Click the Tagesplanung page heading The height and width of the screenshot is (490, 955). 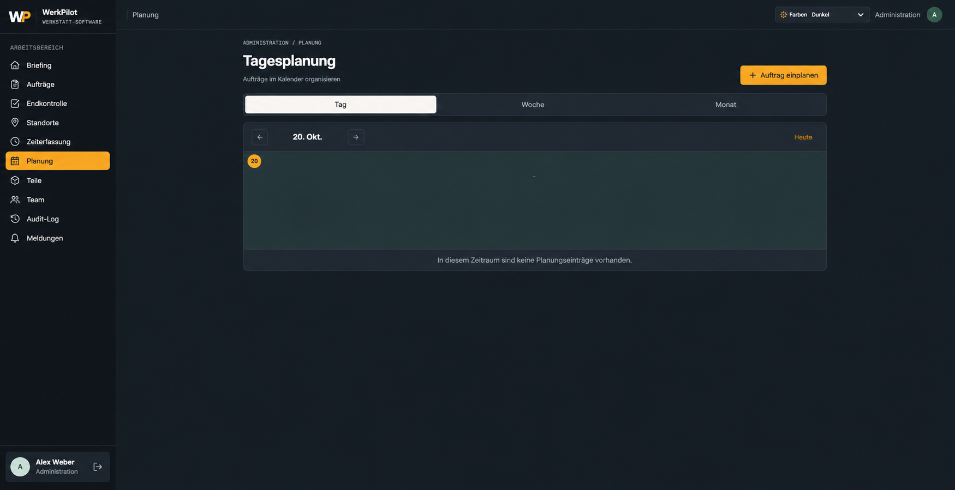[x=289, y=61]
